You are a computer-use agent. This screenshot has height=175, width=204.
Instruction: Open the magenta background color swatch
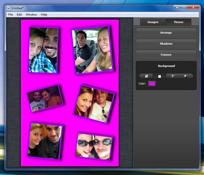[152, 84]
